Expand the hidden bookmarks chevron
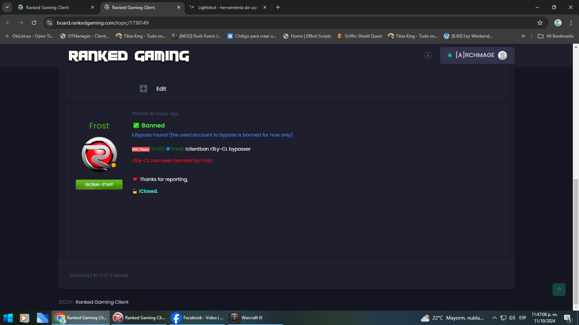Image resolution: width=579 pixels, height=325 pixels. 523,36
